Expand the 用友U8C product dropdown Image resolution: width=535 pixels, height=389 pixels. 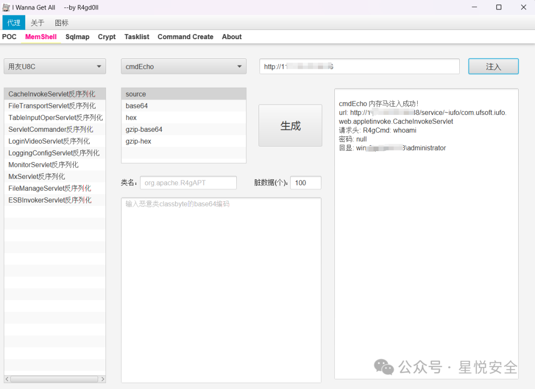[x=55, y=66]
